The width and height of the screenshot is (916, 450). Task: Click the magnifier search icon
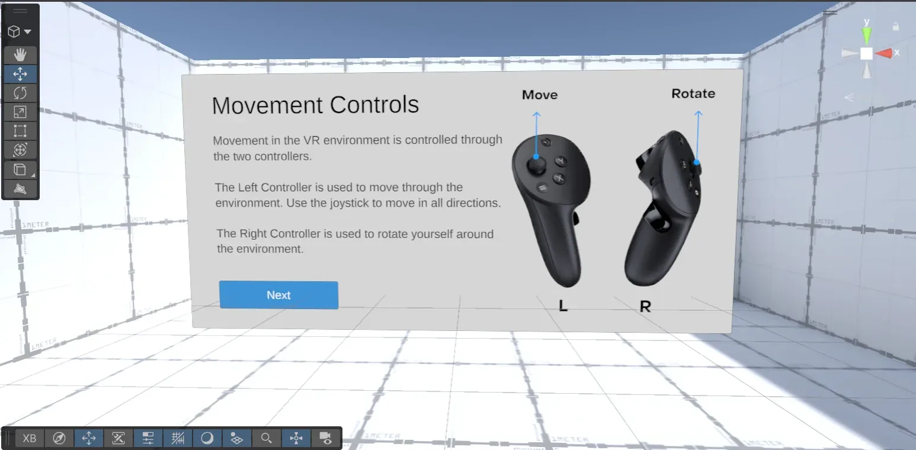pyautogui.click(x=267, y=438)
